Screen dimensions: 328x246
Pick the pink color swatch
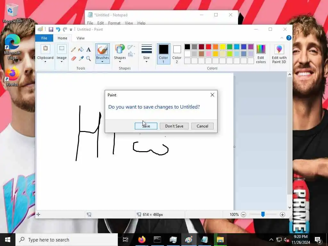(x=208, y=54)
